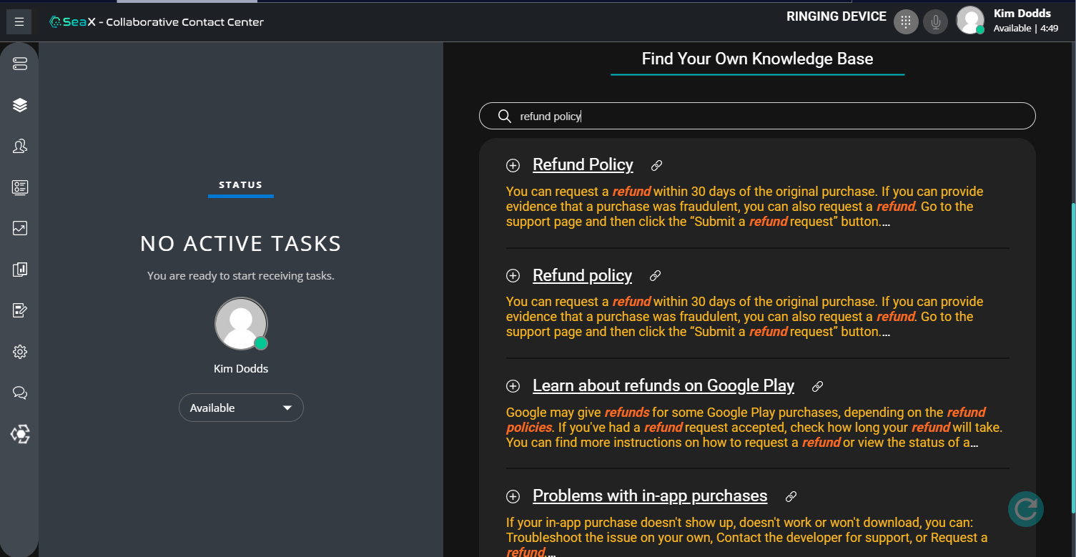Open the line chart analytics sidebar icon
The width and height of the screenshot is (1076, 557).
coord(20,229)
